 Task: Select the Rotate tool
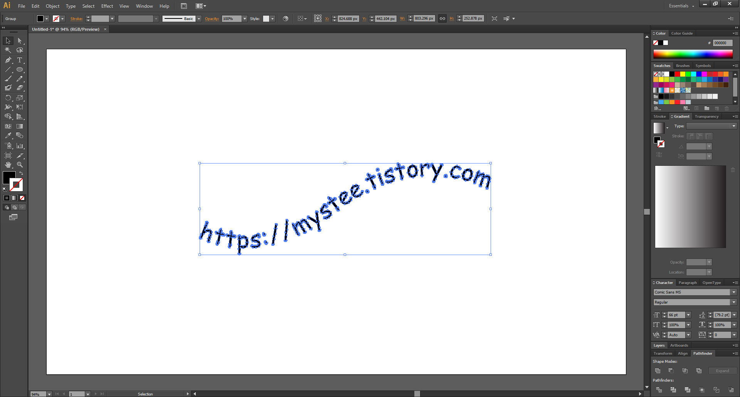tap(8, 98)
